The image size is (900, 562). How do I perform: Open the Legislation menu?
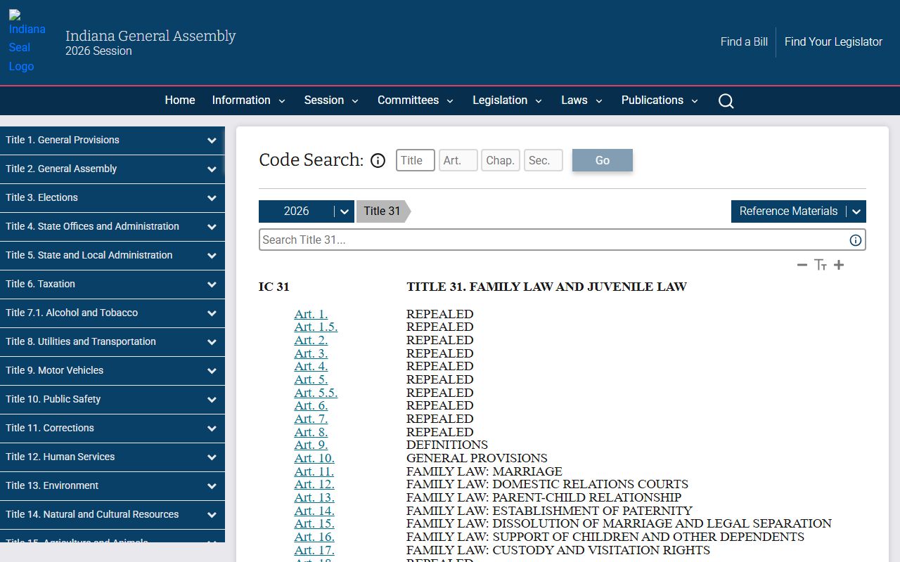[507, 100]
